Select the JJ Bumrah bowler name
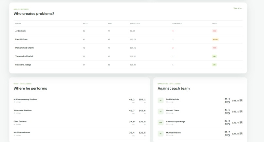 20,31
